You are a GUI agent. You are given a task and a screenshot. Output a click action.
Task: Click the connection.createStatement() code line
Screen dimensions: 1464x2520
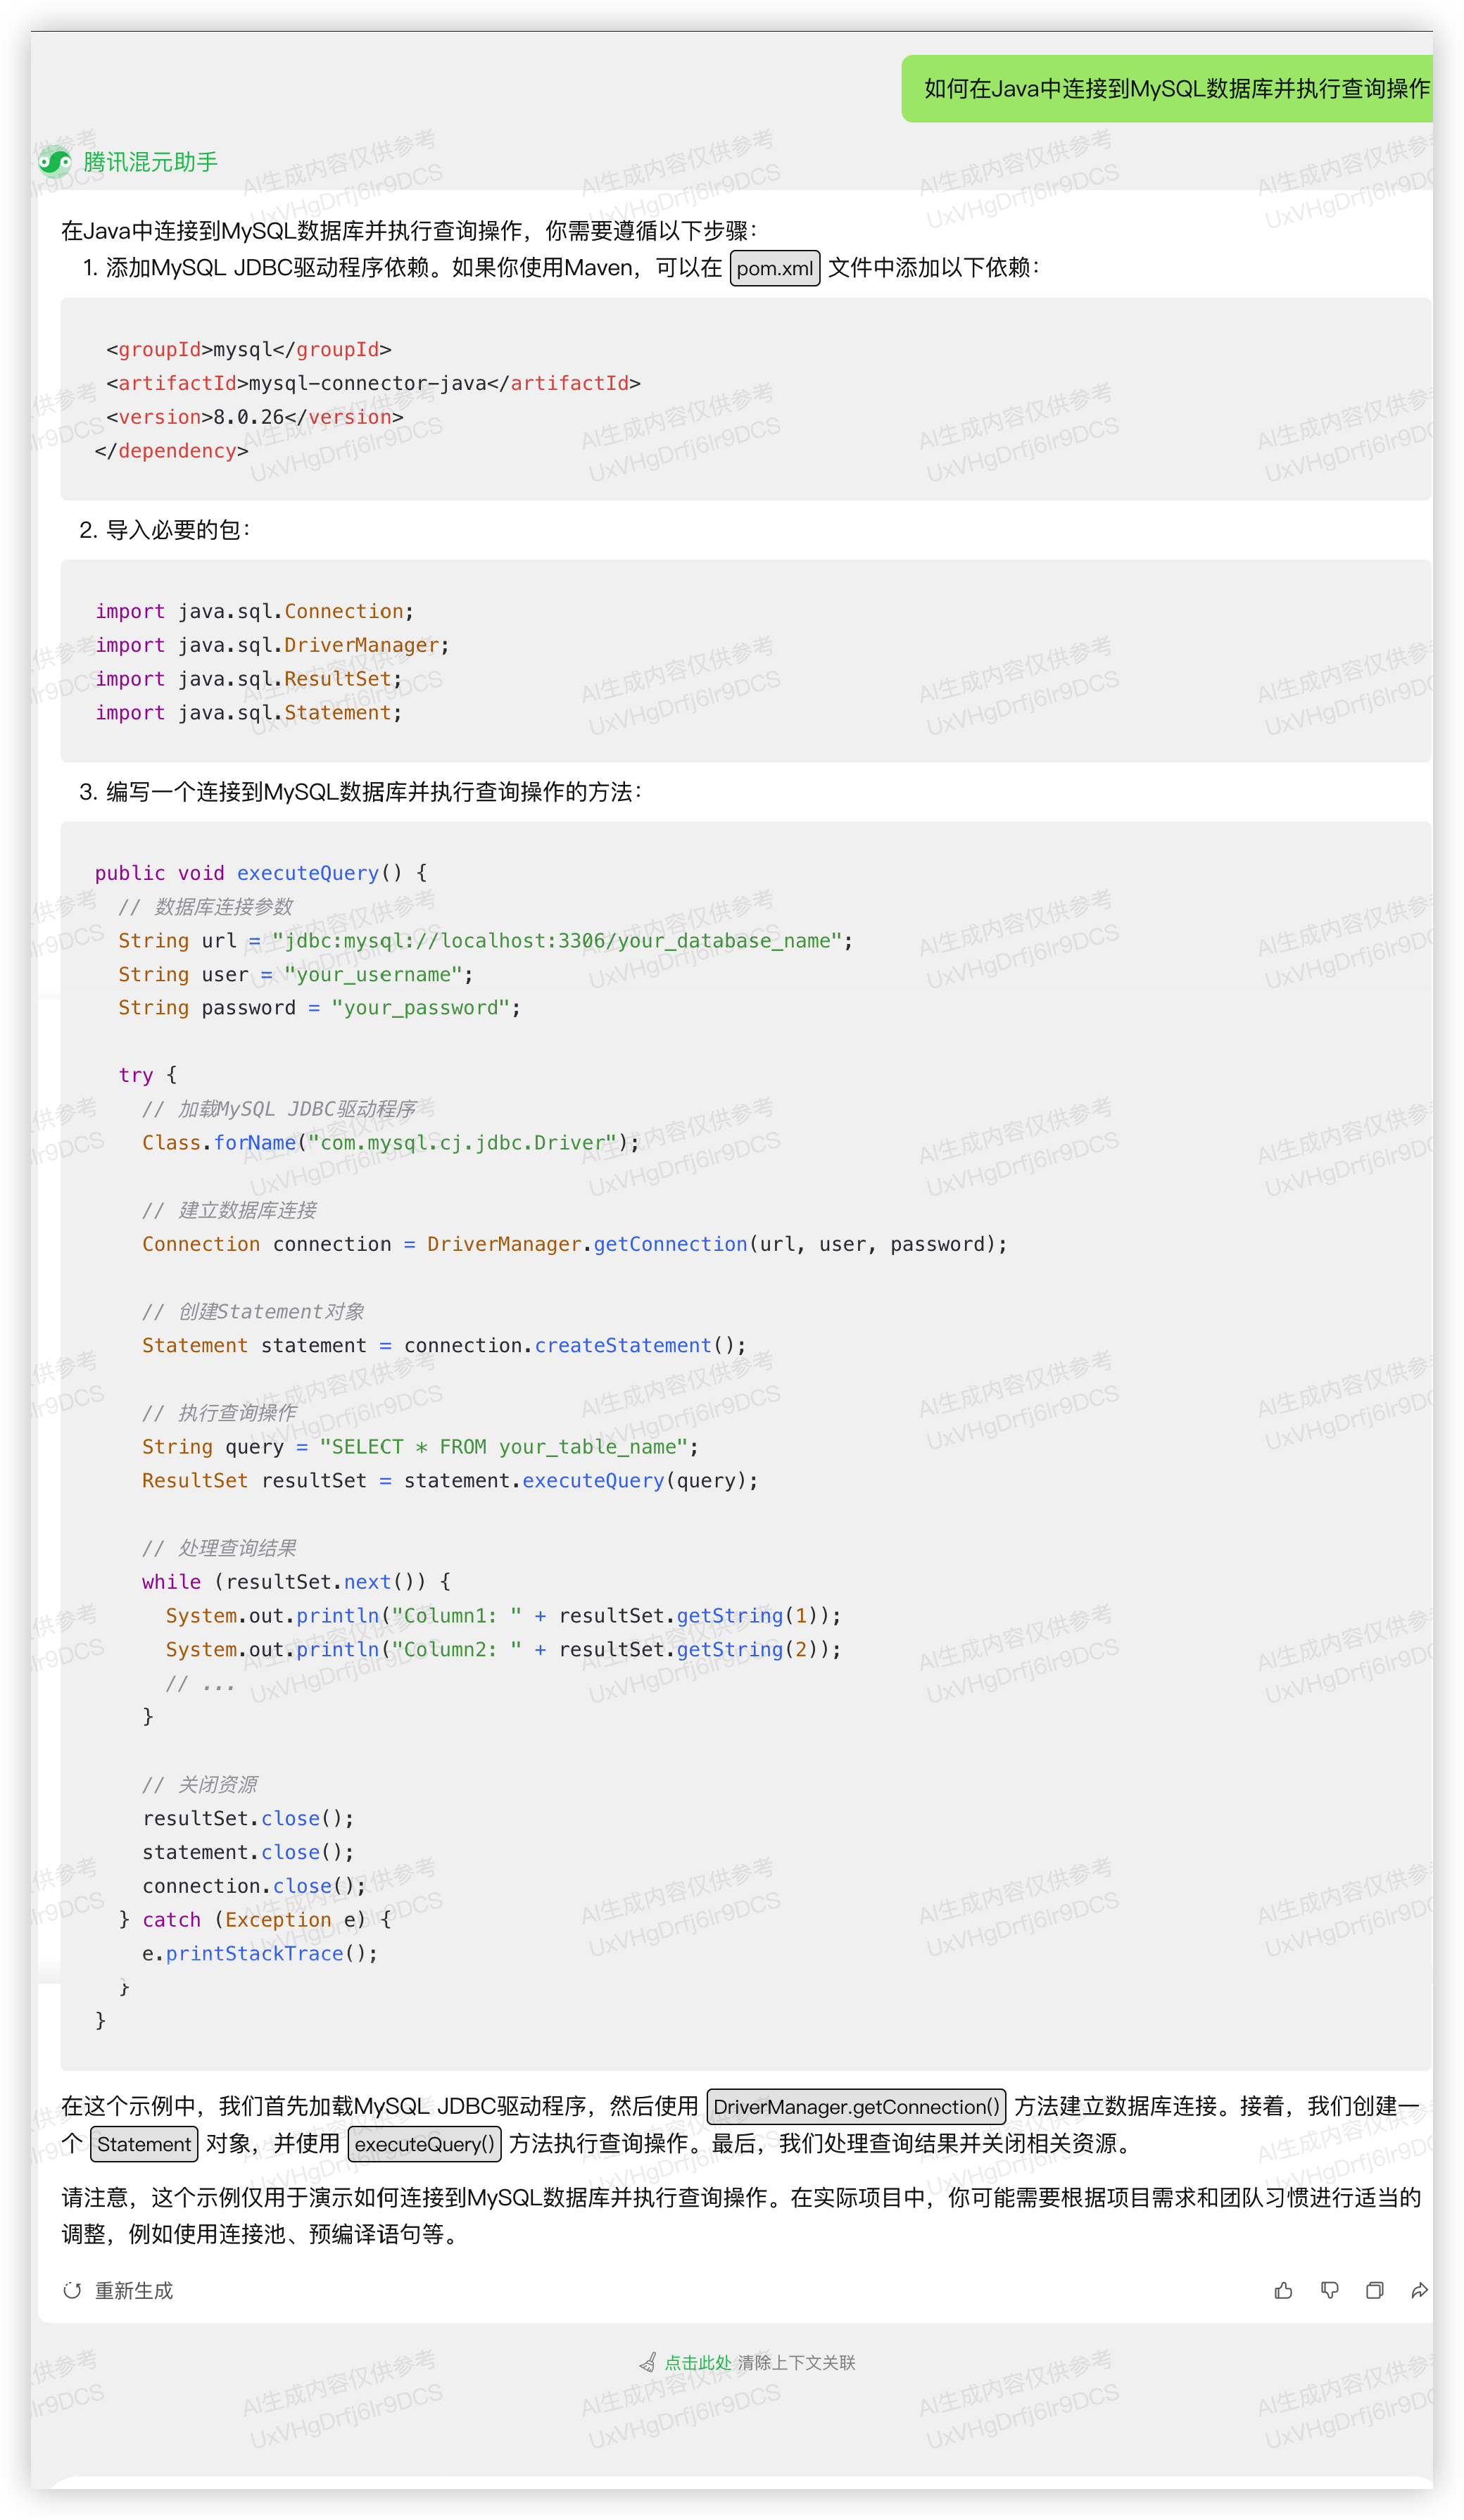pos(444,1346)
